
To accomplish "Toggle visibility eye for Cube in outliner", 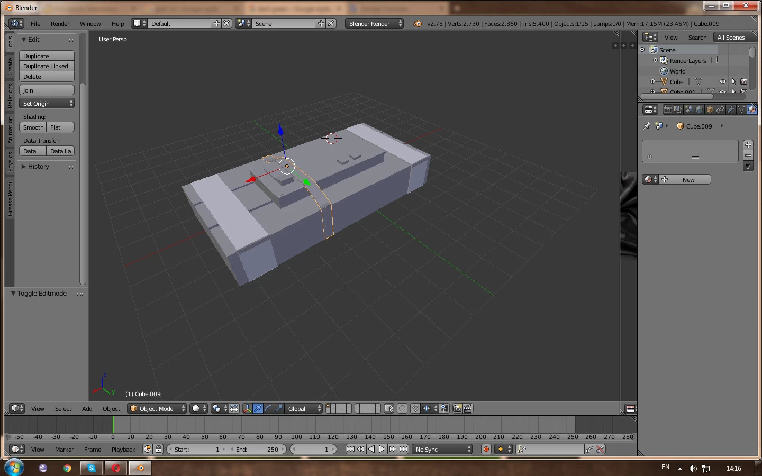I will 723,81.
